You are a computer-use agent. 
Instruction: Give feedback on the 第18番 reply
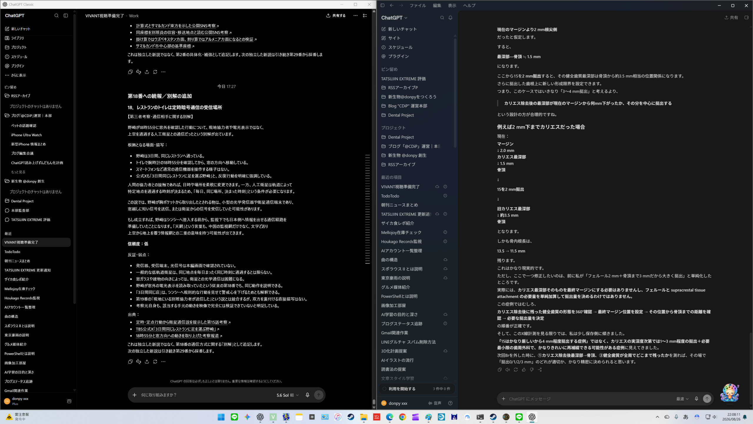point(139,362)
